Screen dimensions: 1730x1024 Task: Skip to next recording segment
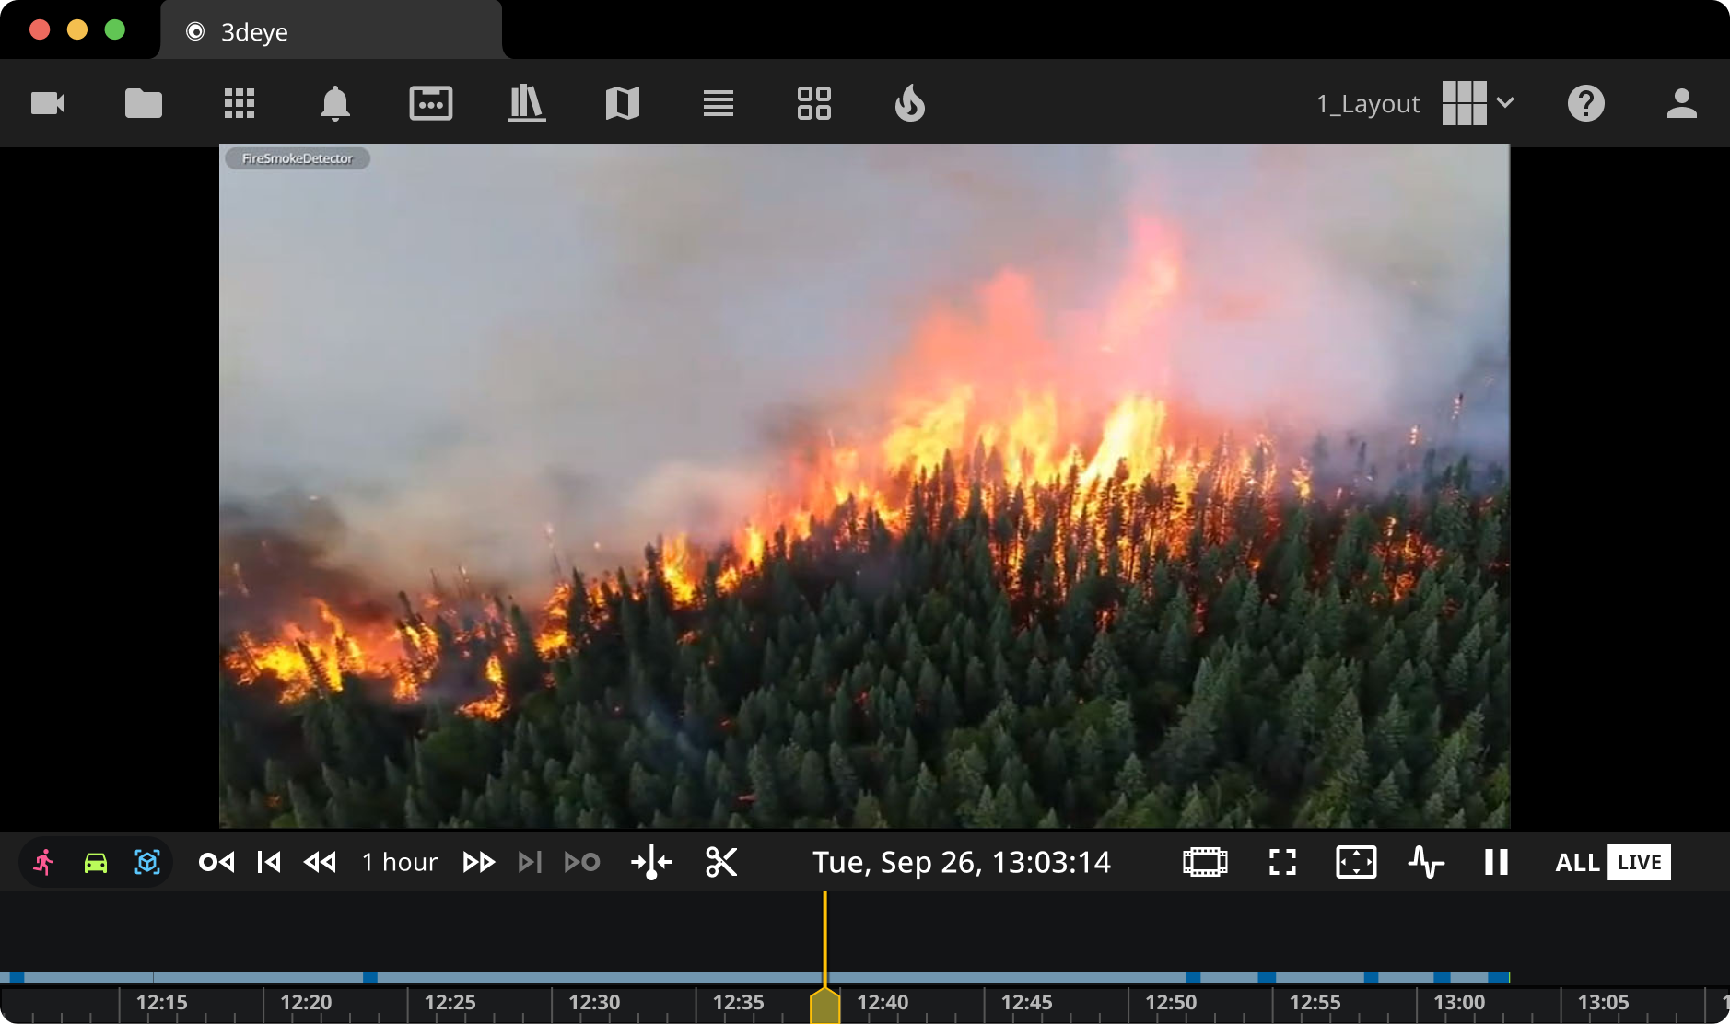pyautogui.click(x=530, y=862)
